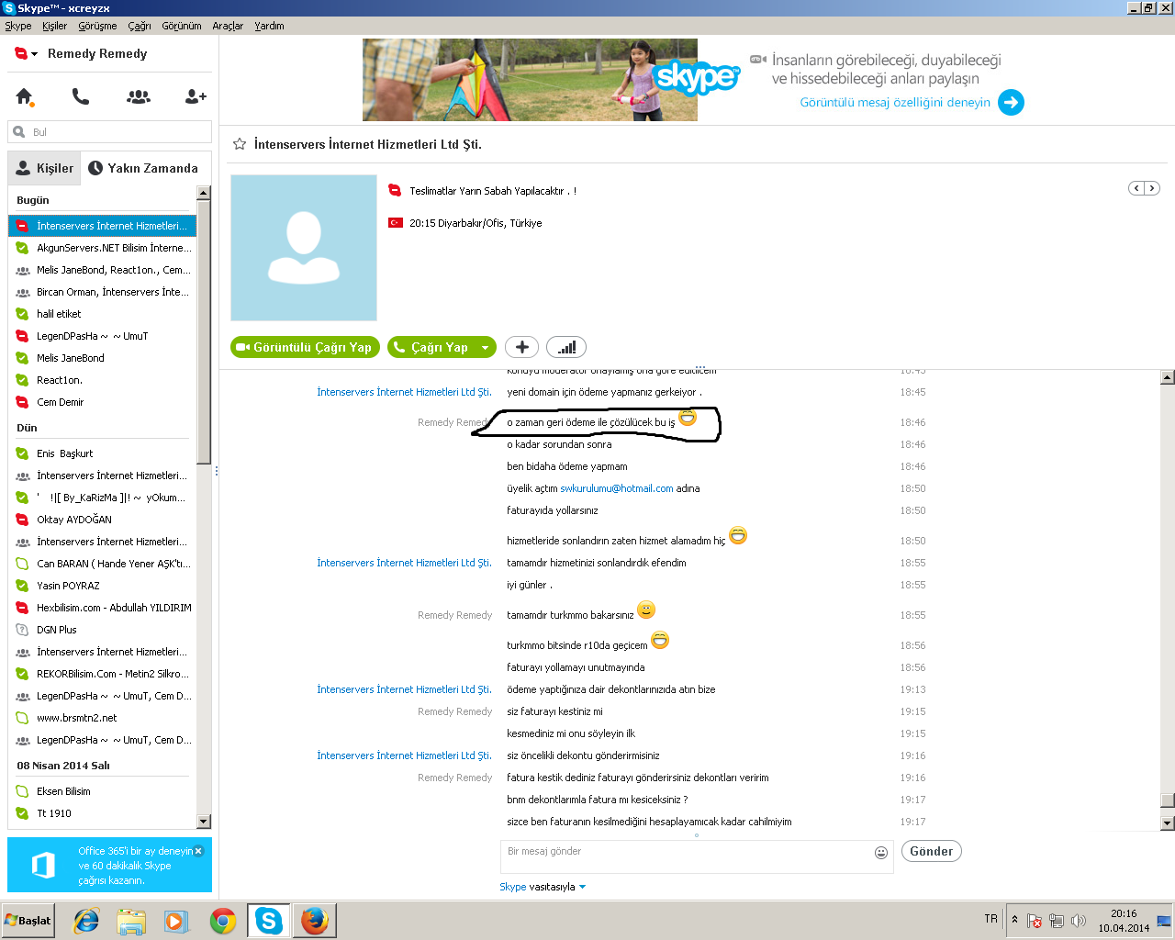Select AkgunServers.NET Bilisim contact
The image size is (1175, 940).
tap(103, 248)
